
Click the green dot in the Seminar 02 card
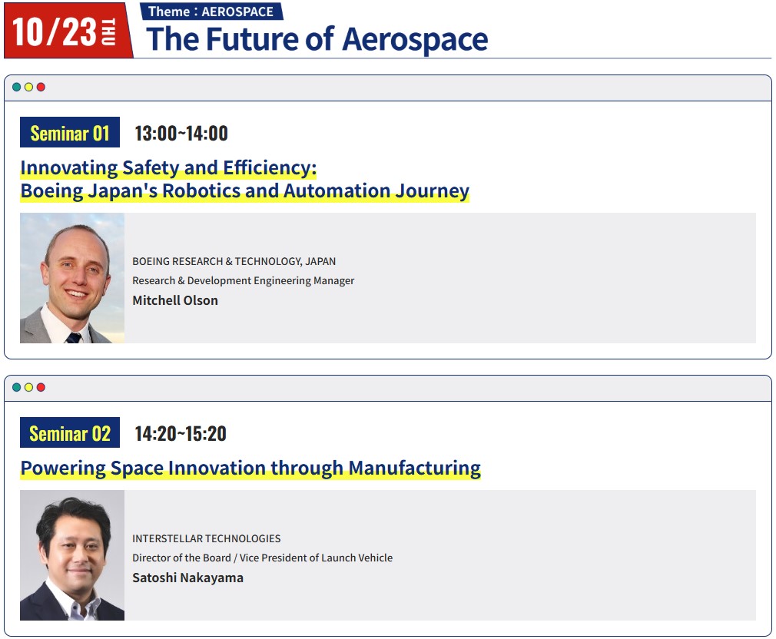tap(16, 387)
